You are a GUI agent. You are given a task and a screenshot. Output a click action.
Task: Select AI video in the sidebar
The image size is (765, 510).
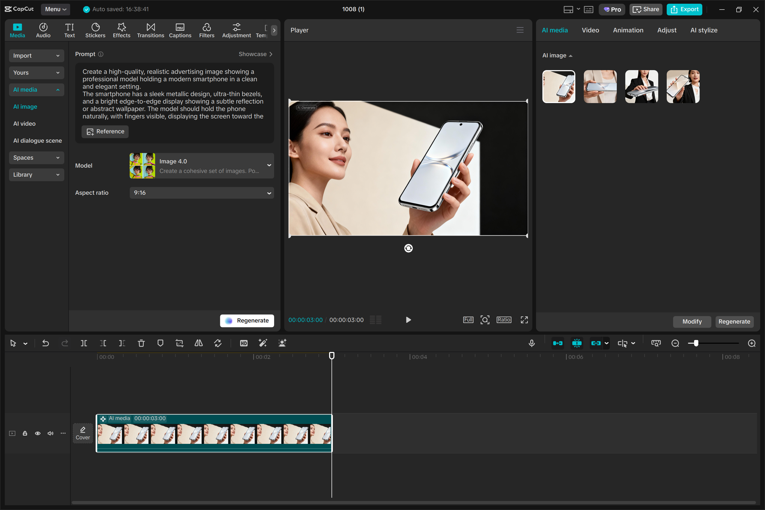(24, 124)
